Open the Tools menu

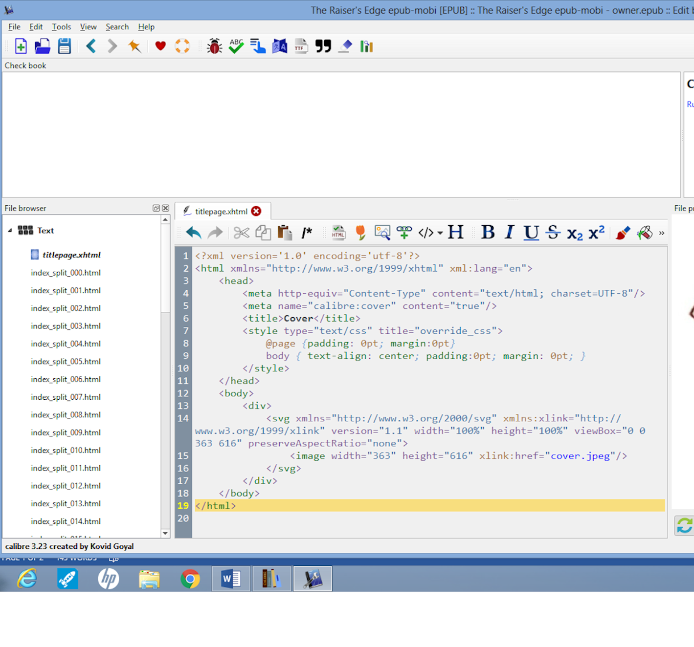[x=61, y=27]
